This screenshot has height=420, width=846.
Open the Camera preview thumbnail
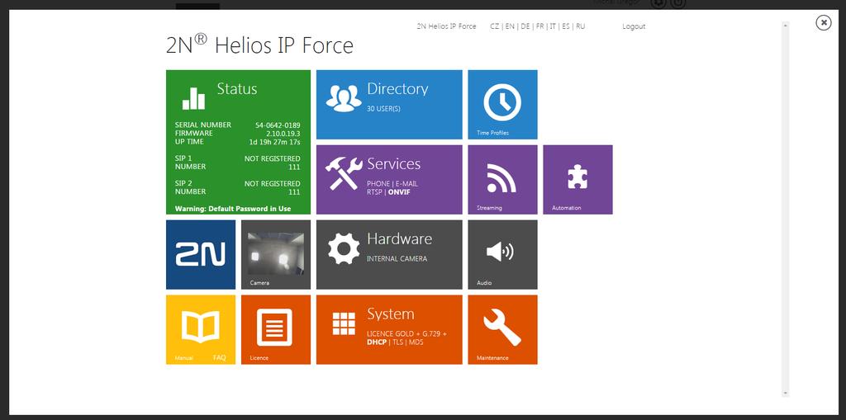point(276,254)
